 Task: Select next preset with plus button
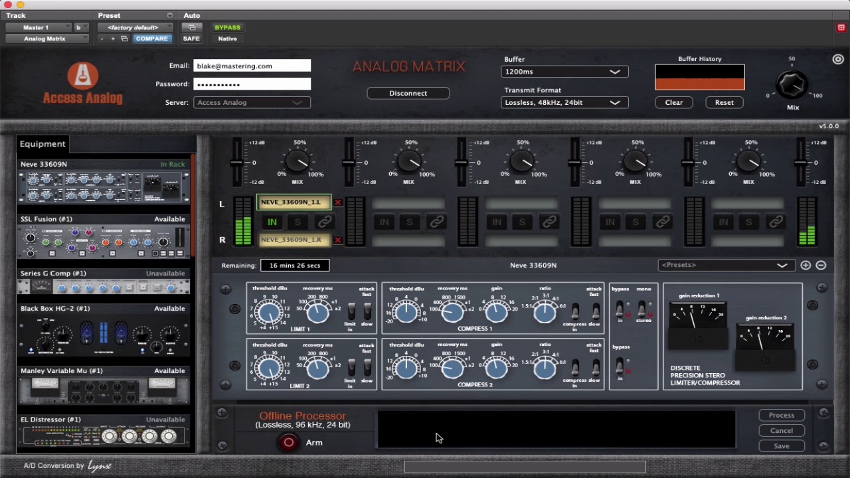tap(113, 39)
